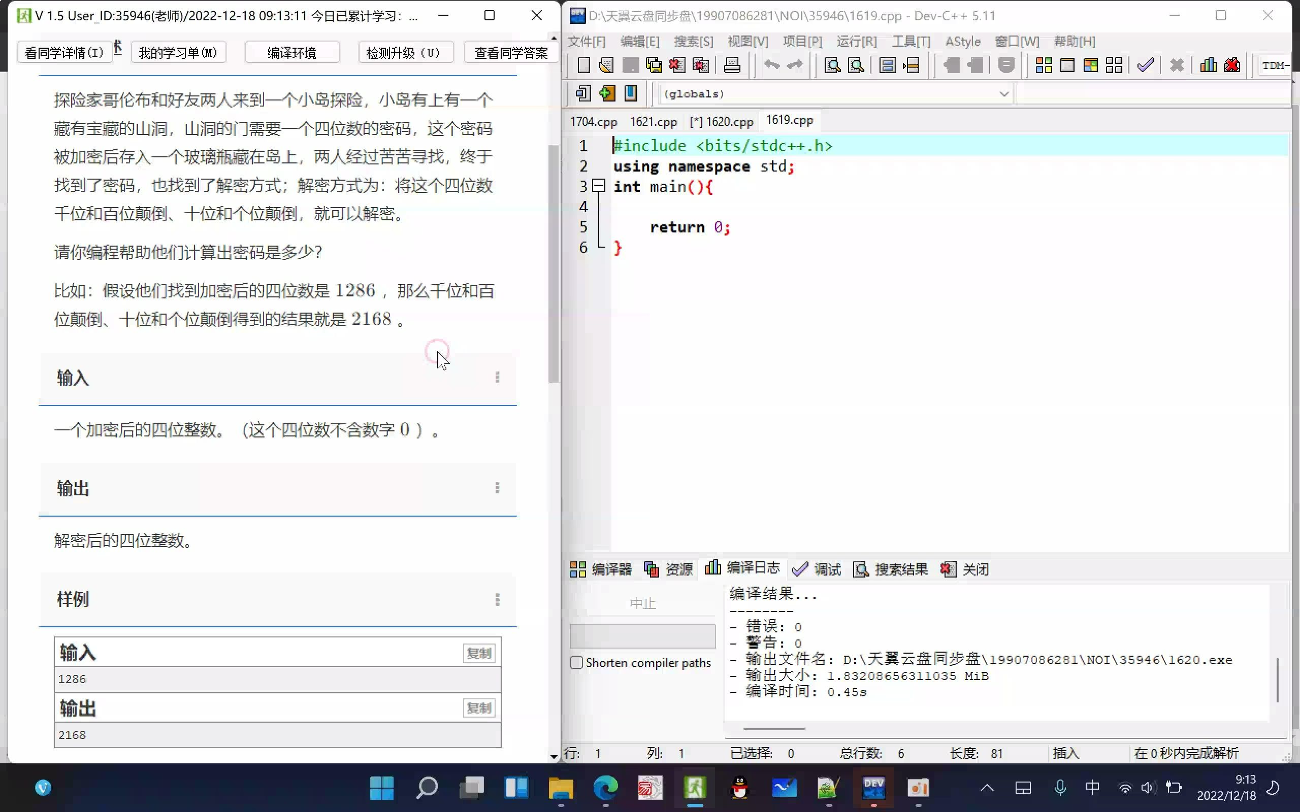Click the Print toolbar icon
The image size is (1300, 812).
732,65
